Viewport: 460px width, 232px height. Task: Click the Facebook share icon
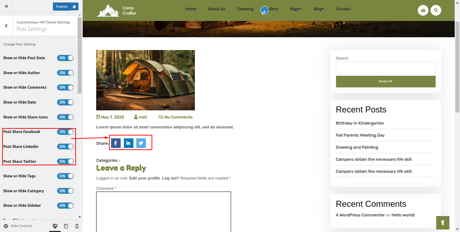116,143
